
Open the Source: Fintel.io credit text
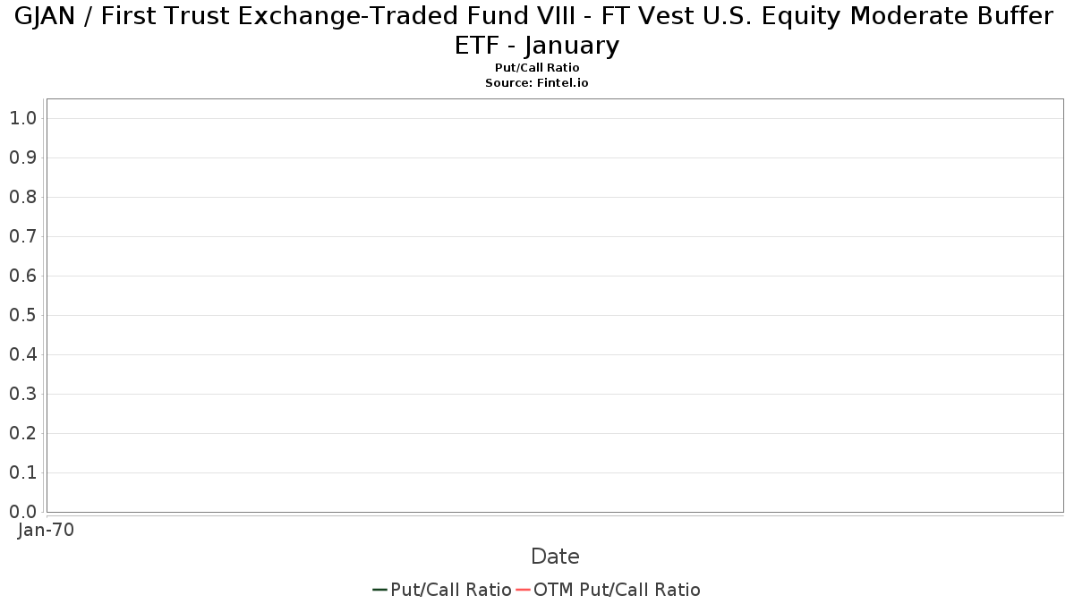(537, 82)
